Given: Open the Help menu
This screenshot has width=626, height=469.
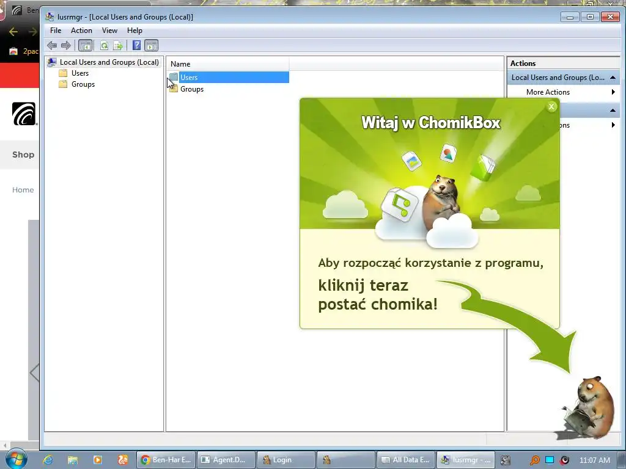Looking at the screenshot, I should pyautogui.click(x=134, y=31).
